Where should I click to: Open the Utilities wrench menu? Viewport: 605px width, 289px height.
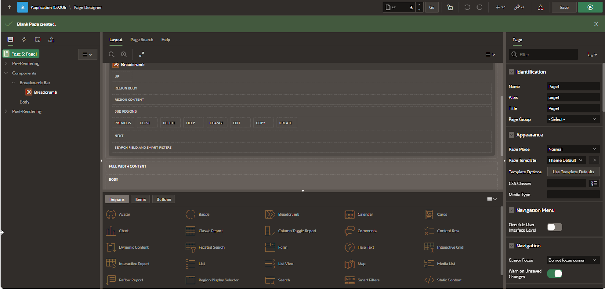pyautogui.click(x=519, y=7)
